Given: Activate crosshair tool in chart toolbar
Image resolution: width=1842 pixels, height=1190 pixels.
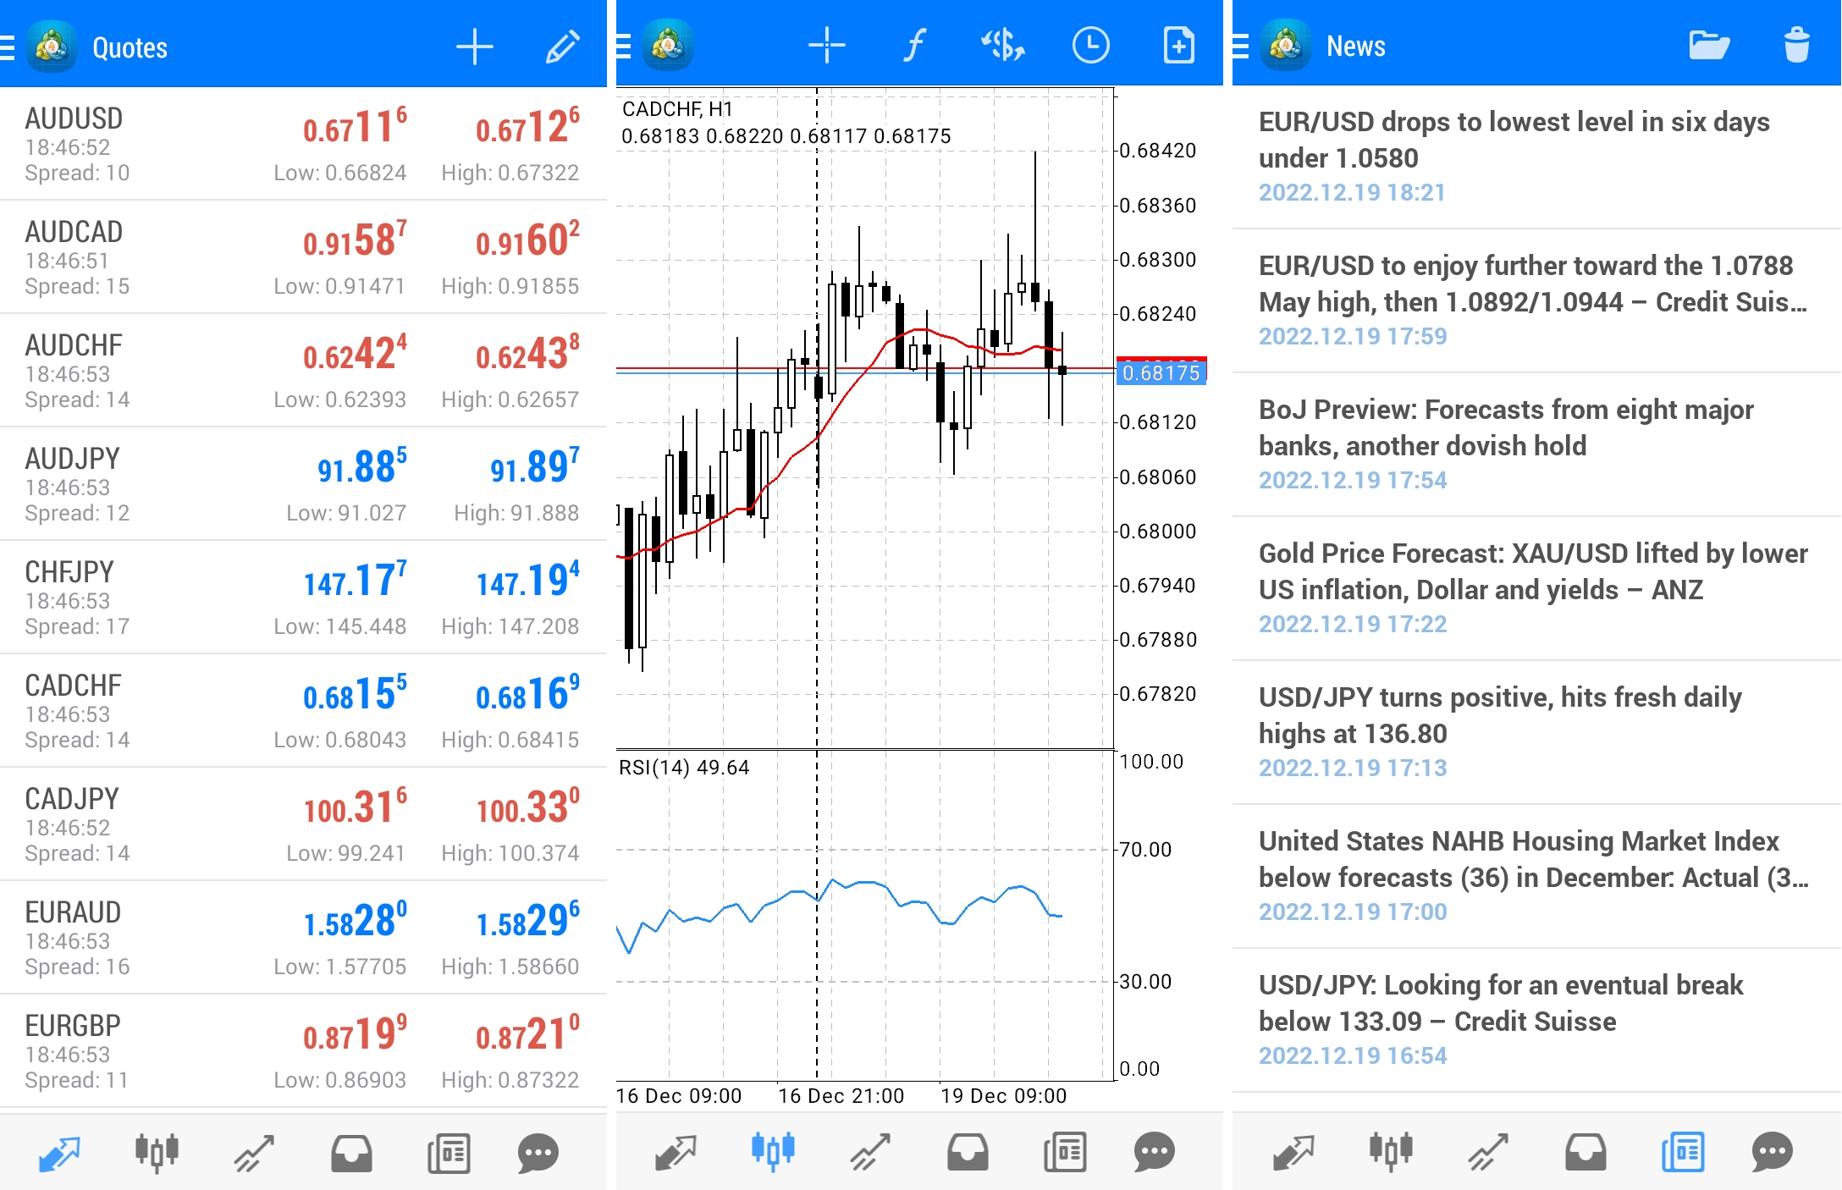Looking at the screenshot, I should 827,46.
